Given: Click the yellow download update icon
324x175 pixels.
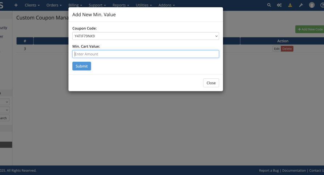Looking at the screenshot, I should tap(290, 5).
